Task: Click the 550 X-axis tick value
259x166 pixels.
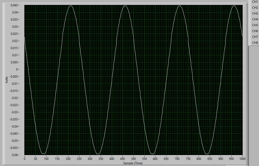Action: [144, 159]
